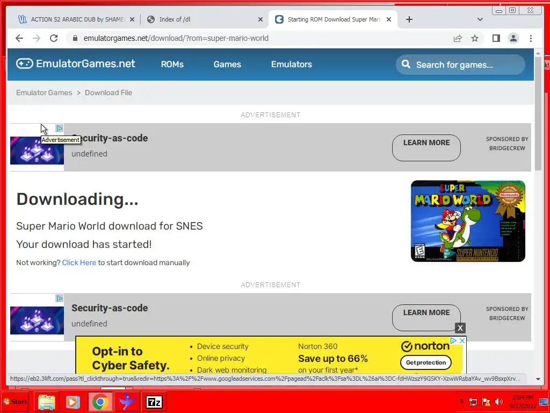Image resolution: width=550 pixels, height=413 pixels.
Task: Open the Chrome profile avatar icon
Action: 513,38
